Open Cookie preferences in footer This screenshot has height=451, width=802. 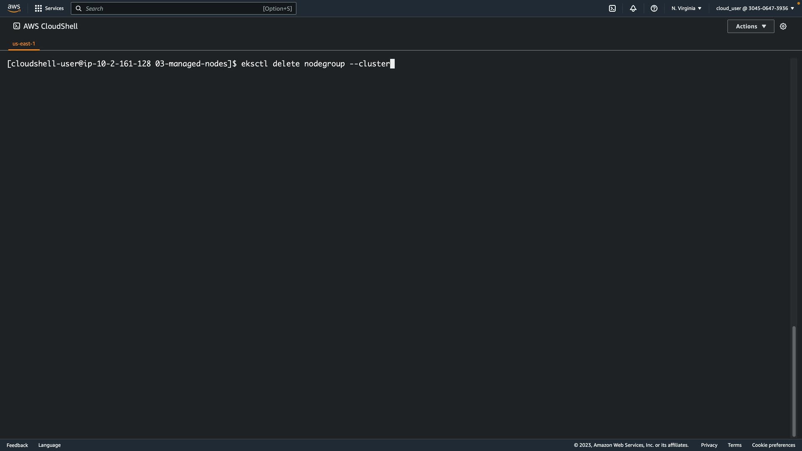click(x=773, y=445)
